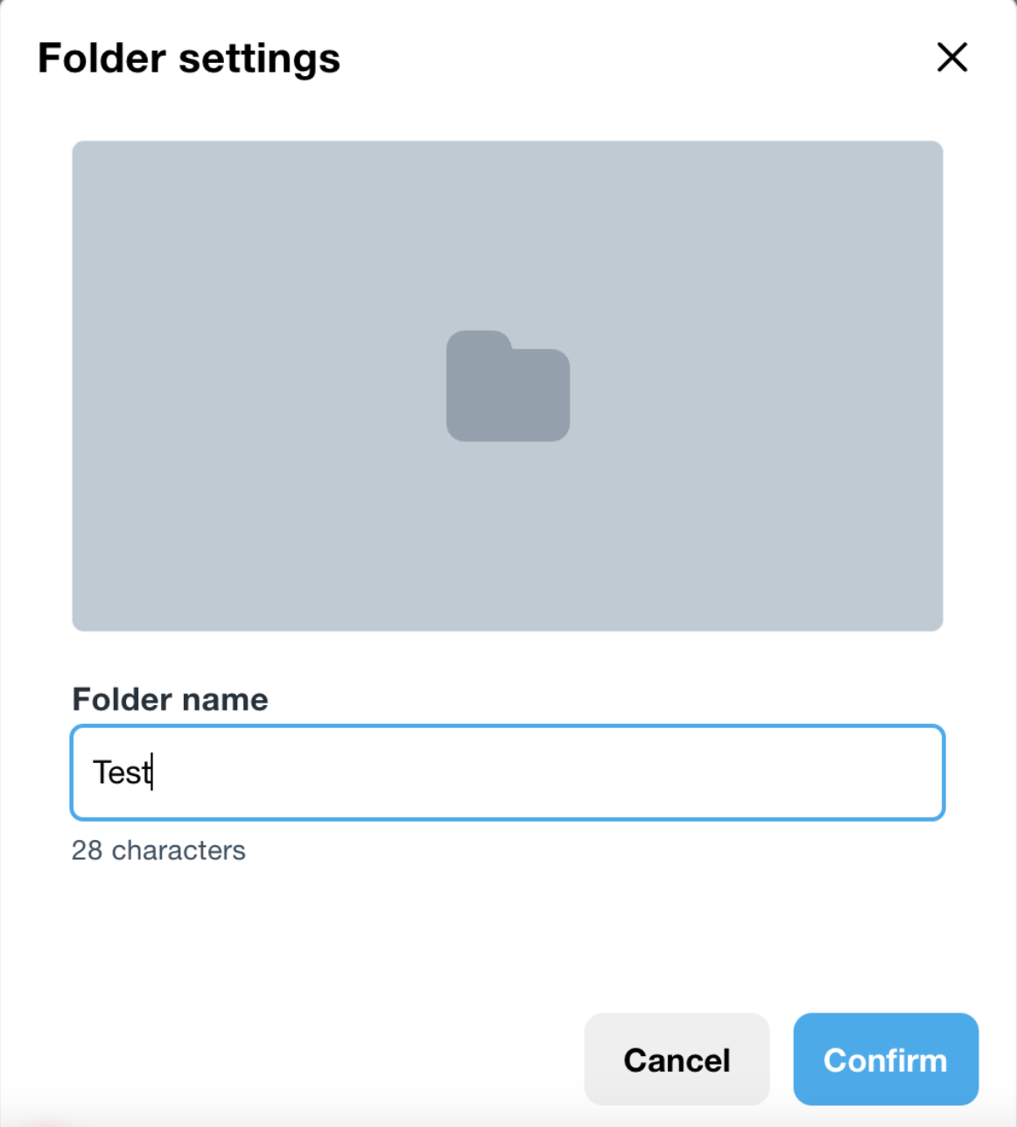Dismiss the dialog with the X icon
The width and height of the screenshot is (1017, 1127).
951,58
